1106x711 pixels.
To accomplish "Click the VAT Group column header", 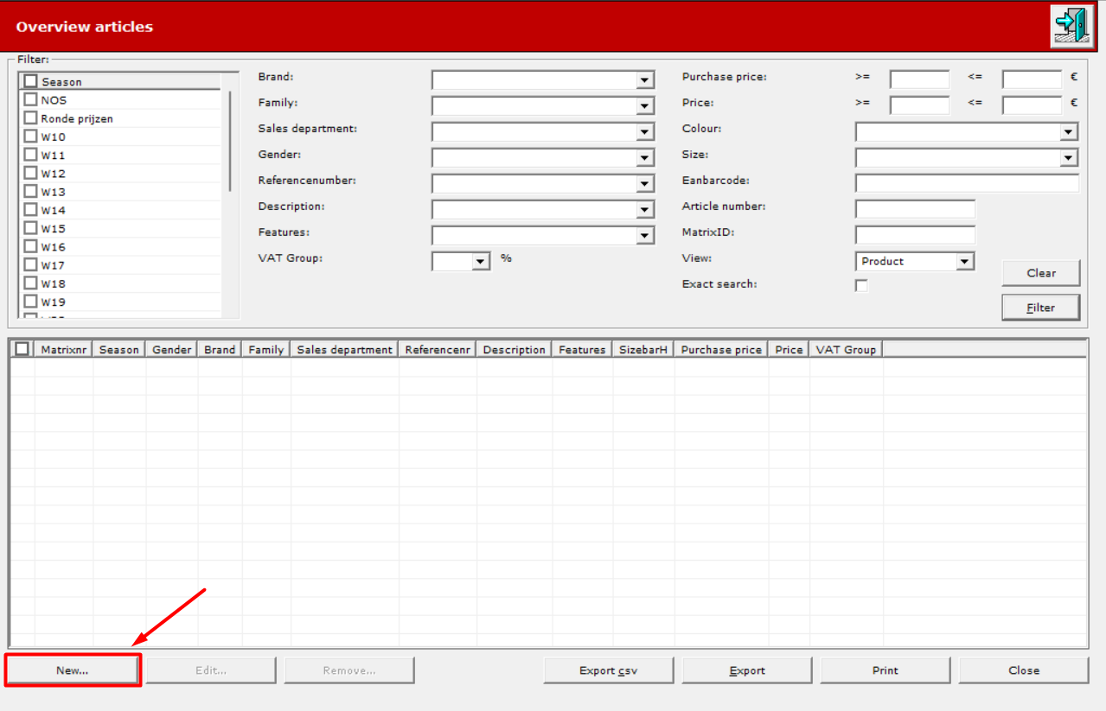I will (847, 349).
